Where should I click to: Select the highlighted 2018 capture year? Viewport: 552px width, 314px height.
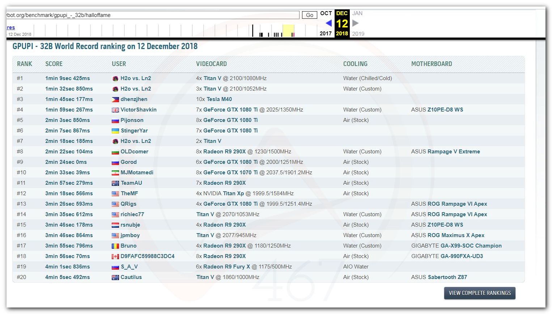coord(342,34)
